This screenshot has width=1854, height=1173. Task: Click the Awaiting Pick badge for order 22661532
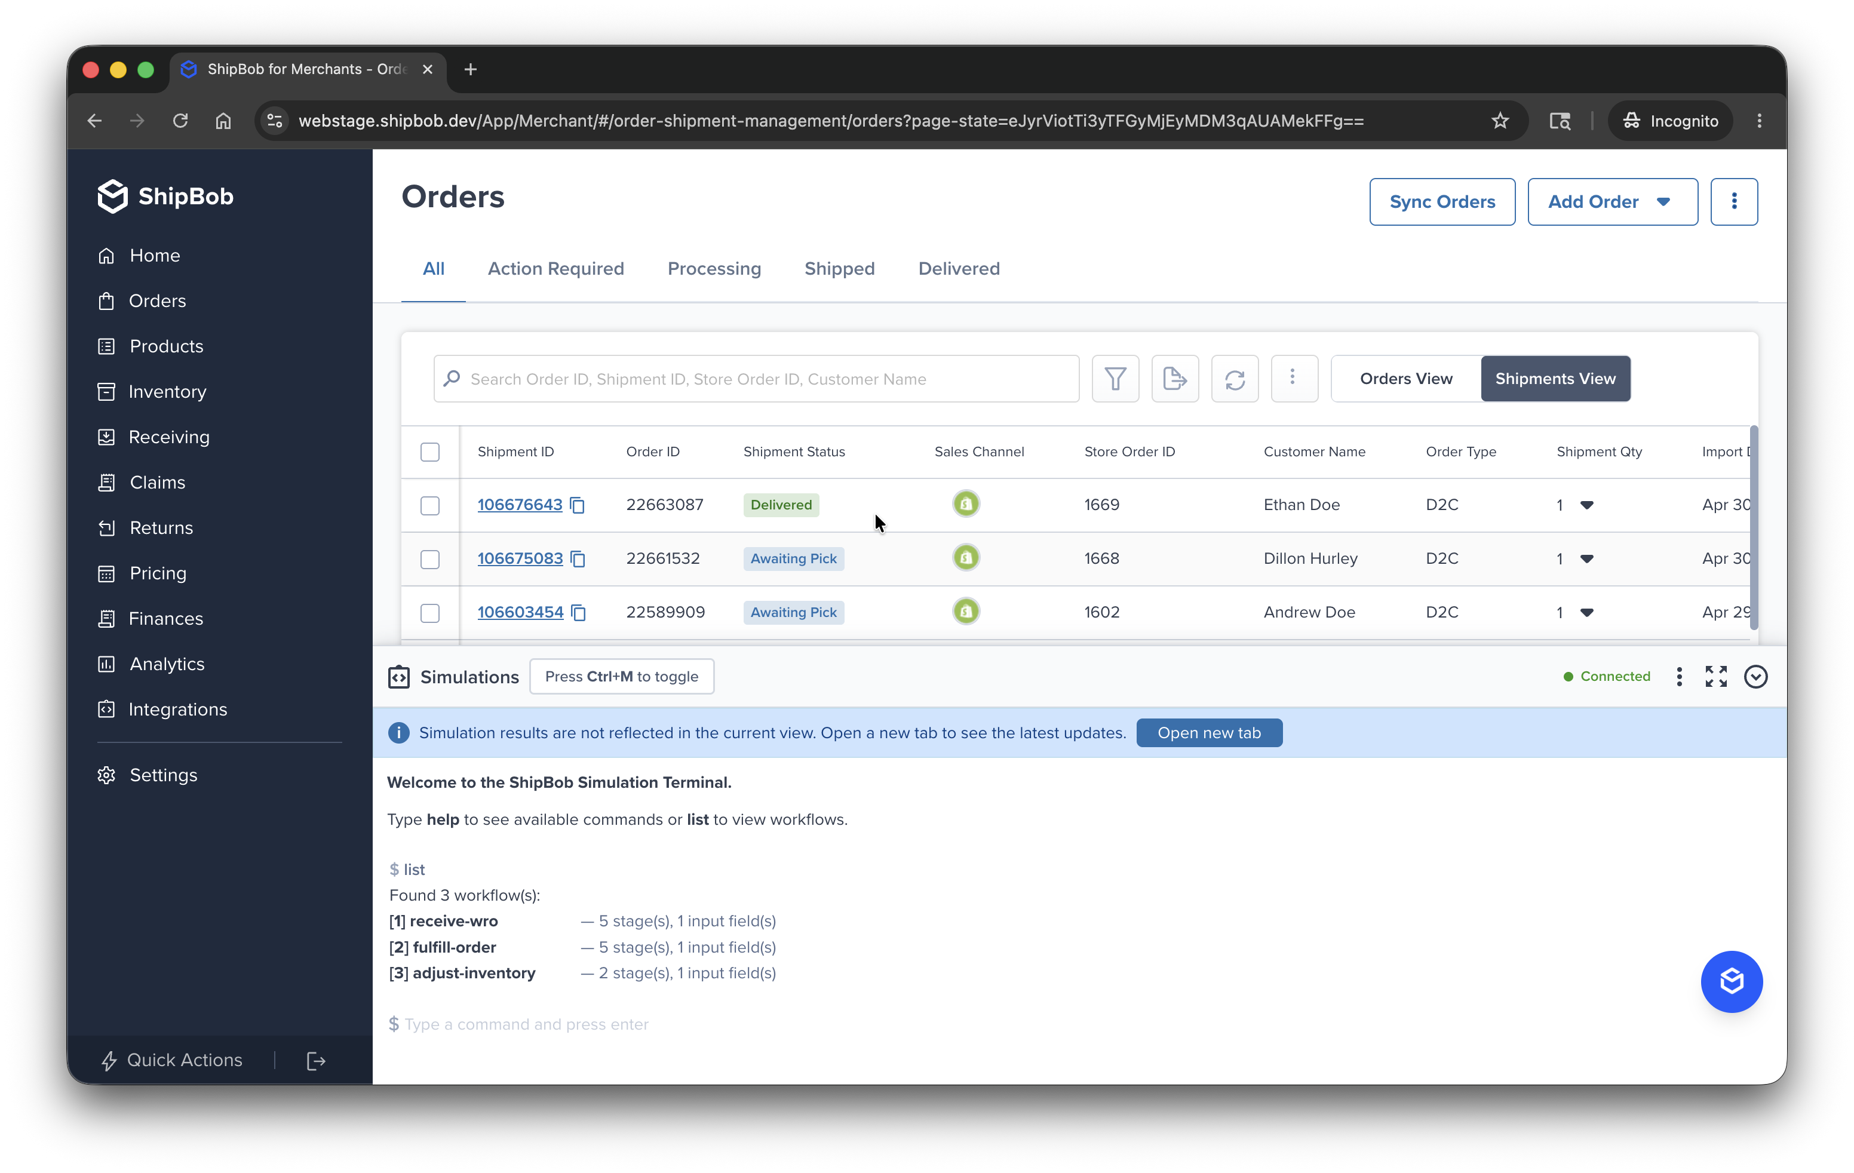pyautogui.click(x=793, y=559)
